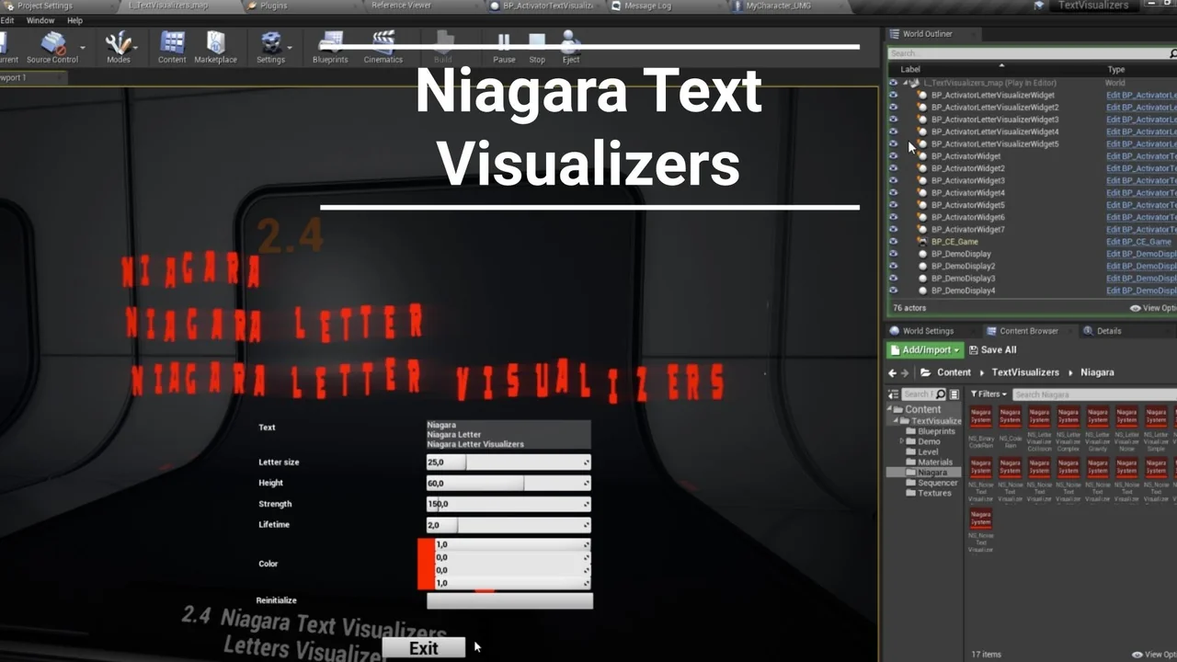The image size is (1177, 662).
Task: Open the Blueprints toolbar menu
Action: click(x=330, y=46)
